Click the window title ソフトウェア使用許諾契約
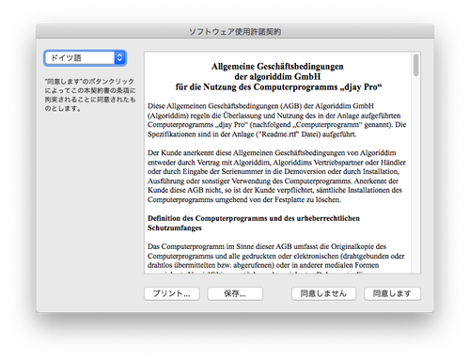 pos(235,32)
